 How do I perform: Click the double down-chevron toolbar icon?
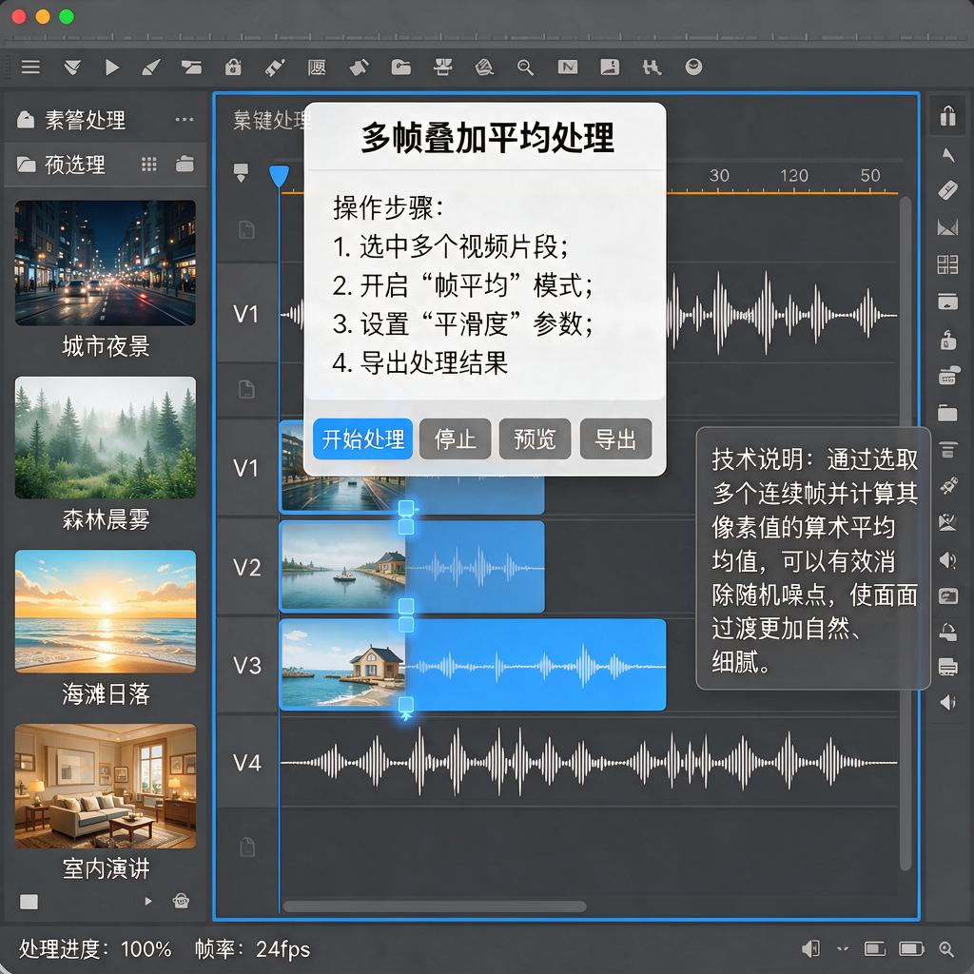point(72,68)
